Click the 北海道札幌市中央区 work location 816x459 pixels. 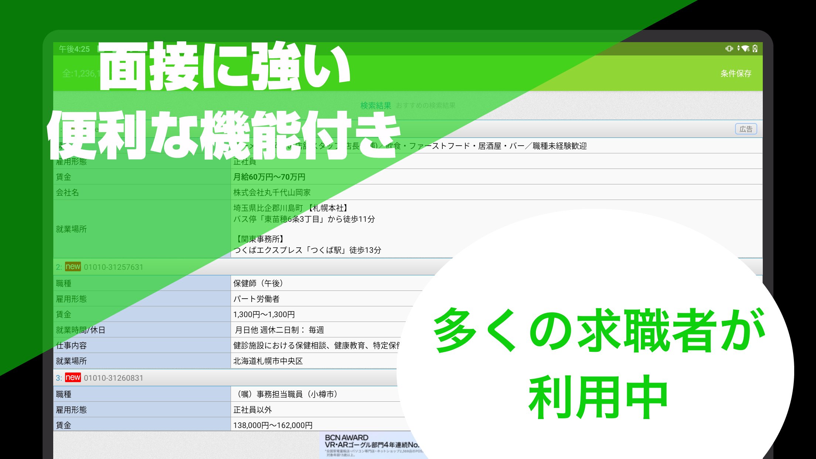tap(268, 361)
